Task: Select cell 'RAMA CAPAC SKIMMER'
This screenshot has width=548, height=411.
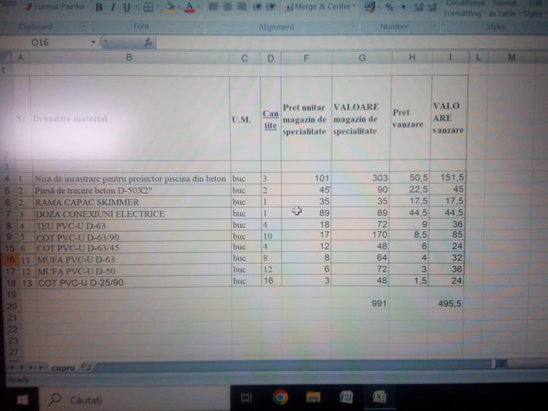Action: tap(132, 202)
